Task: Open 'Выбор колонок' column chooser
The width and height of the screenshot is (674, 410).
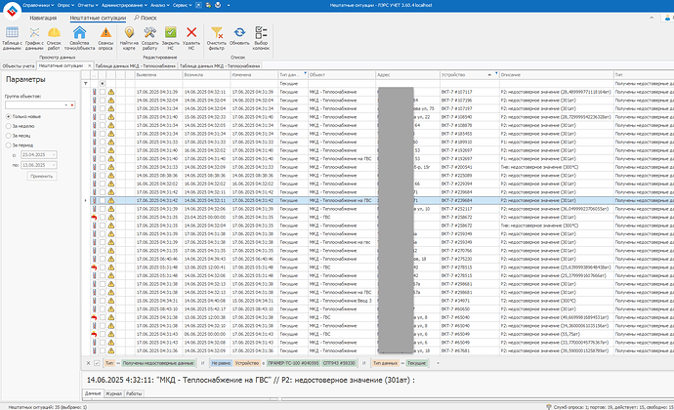Action: [x=261, y=38]
